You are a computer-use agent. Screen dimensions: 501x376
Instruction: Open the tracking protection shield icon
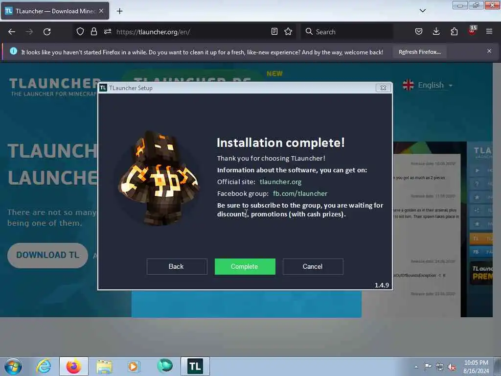[x=80, y=31]
